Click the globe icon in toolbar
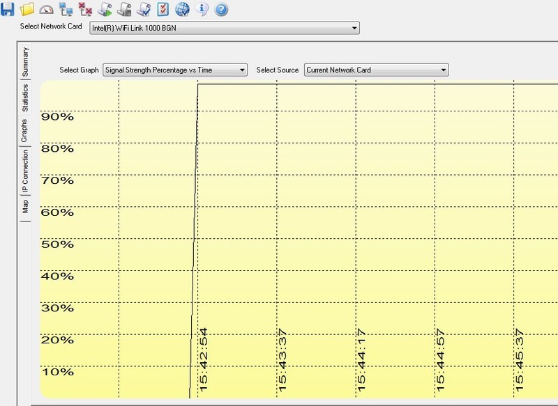 tap(183, 10)
